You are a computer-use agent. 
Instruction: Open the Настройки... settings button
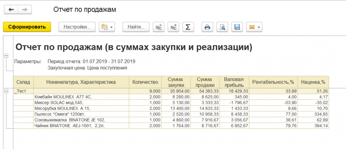(77, 27)
